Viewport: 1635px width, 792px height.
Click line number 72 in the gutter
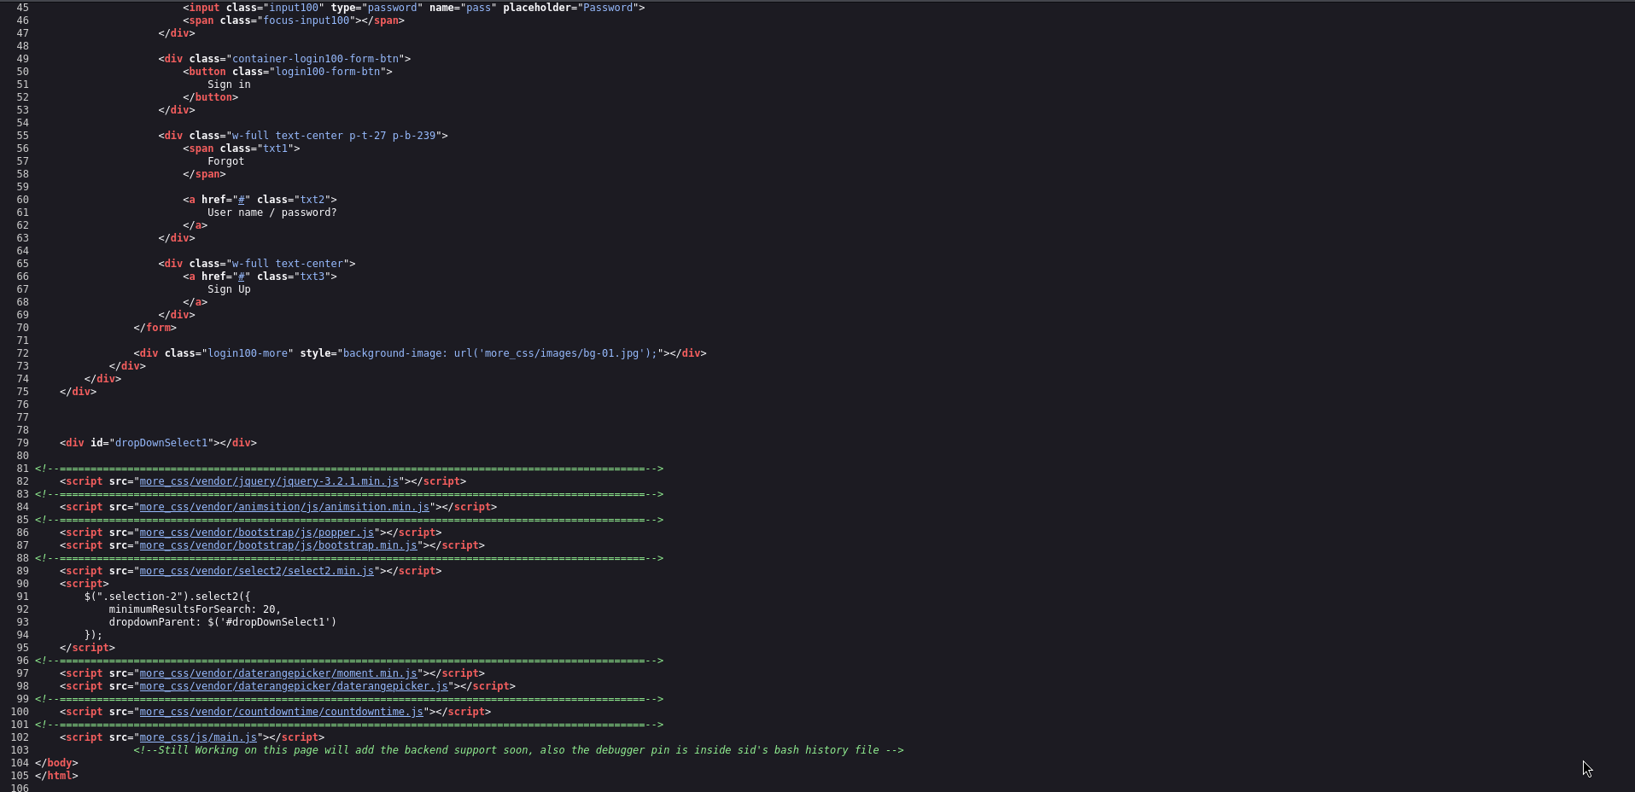coord(22,353)
